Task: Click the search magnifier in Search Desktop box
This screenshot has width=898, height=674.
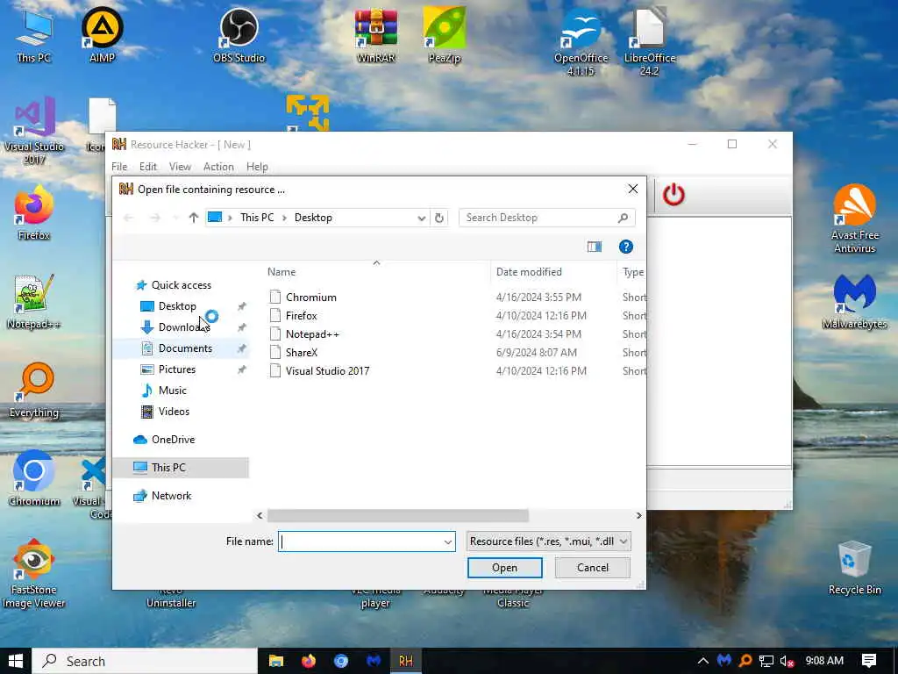Action: [x=624, y=218]
